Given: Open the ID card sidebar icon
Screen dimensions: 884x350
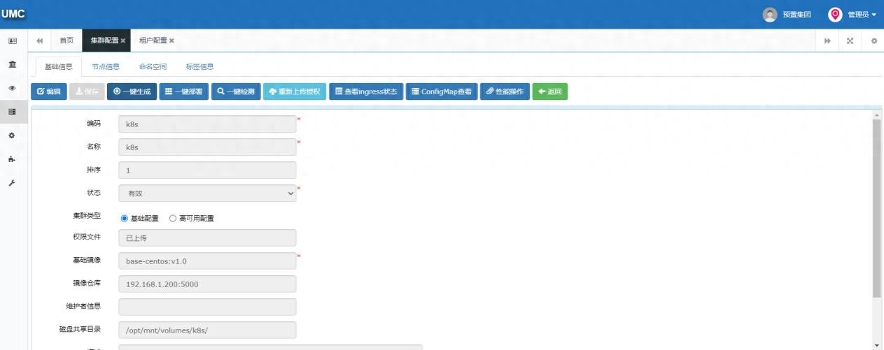Looking at the screenshot, I should tap(13, 41).
